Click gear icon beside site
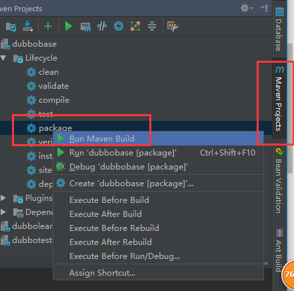Screen dimensions: 294x291 click(31, 170)
